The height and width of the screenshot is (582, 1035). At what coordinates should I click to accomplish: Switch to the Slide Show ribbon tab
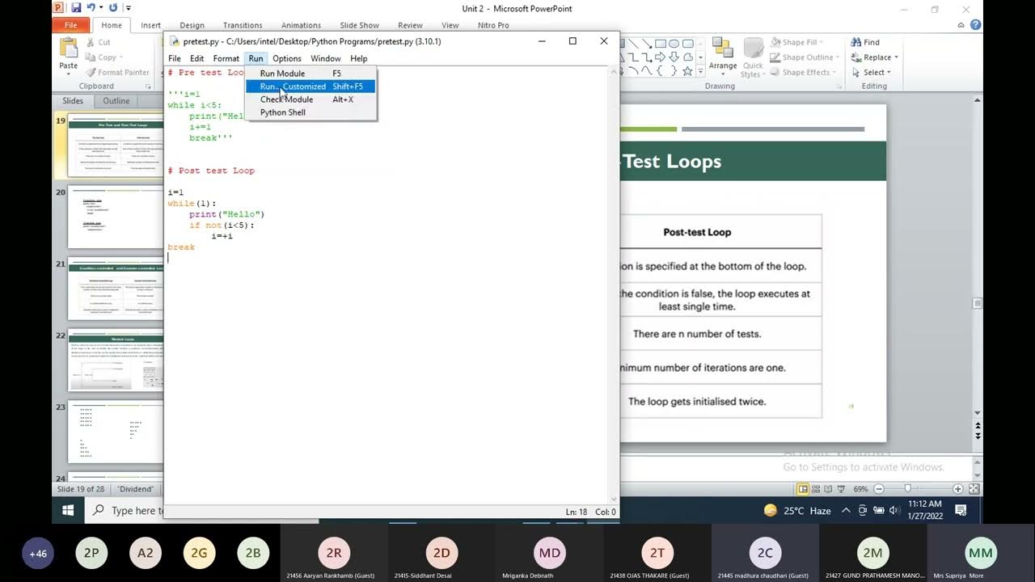coord(359,25)
